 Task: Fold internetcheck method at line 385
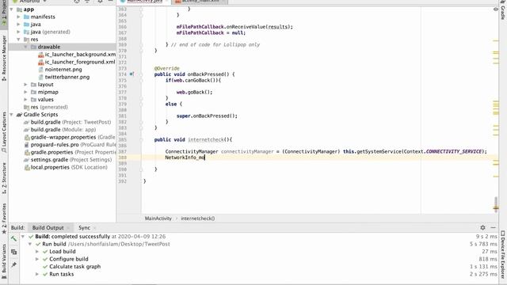click(x=141, y=139)
